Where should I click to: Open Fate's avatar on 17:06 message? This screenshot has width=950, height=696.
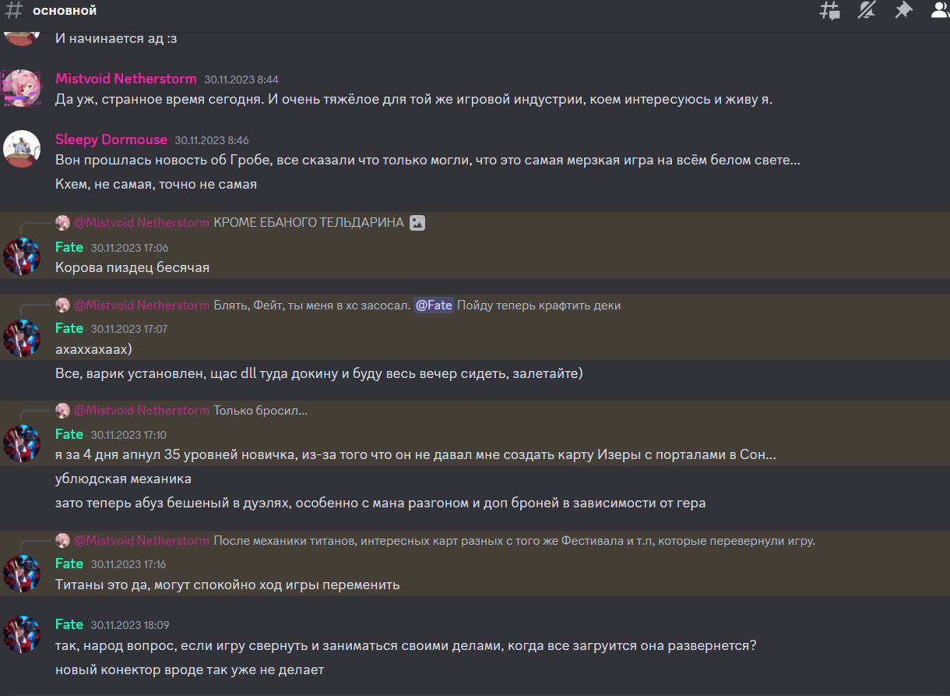point(22,256)
